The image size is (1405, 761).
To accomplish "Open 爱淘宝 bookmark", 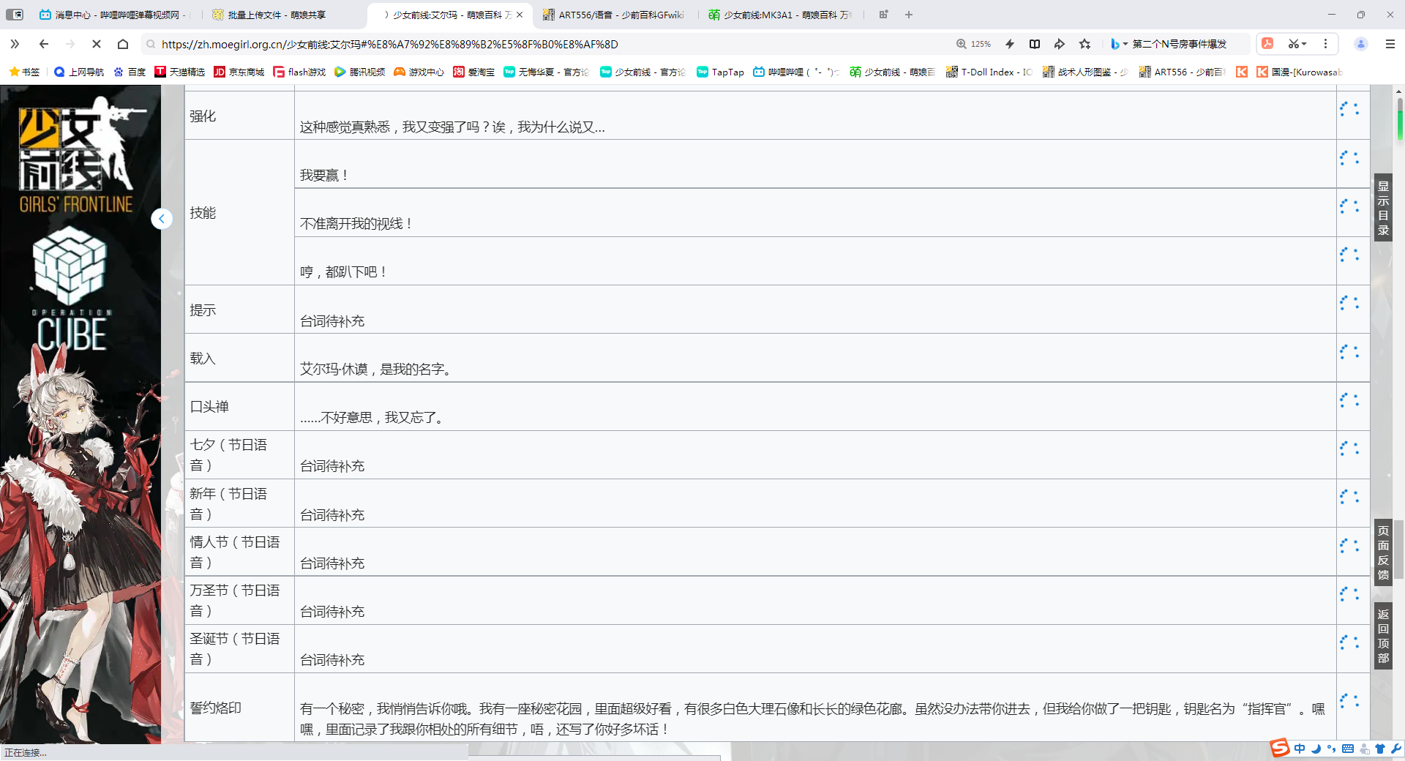I will click(474, 72).
